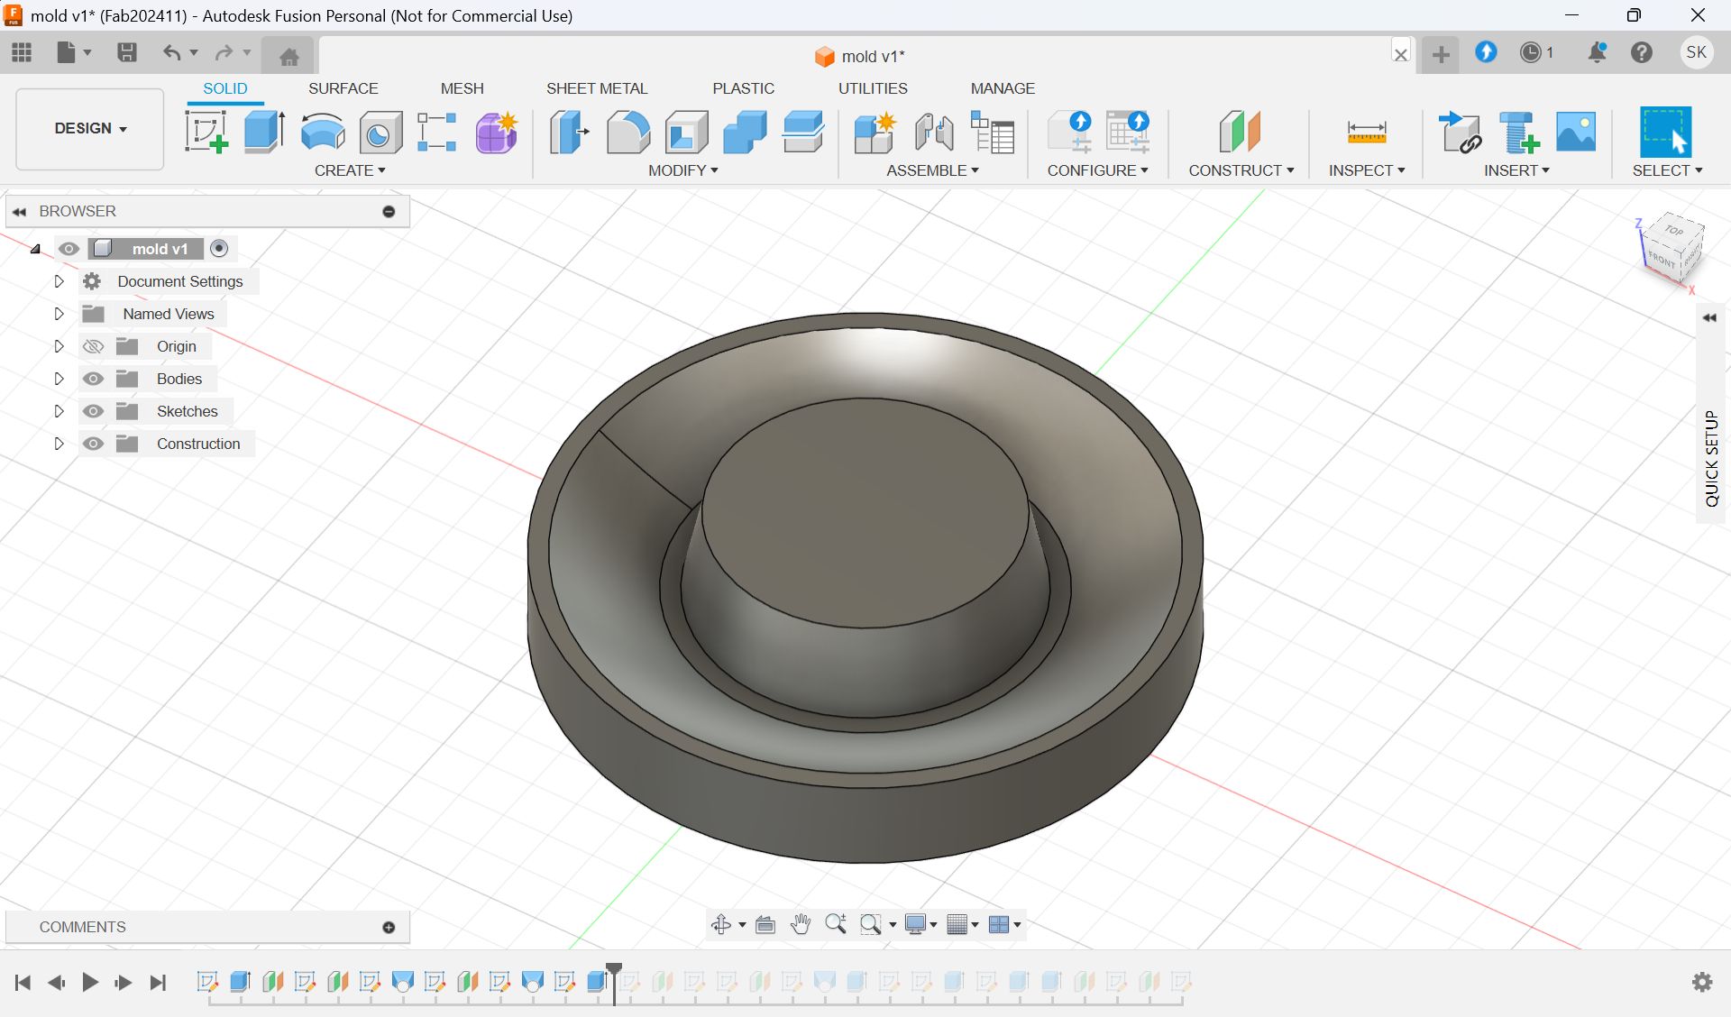Click the Shell tool icon

coord(687,133)
